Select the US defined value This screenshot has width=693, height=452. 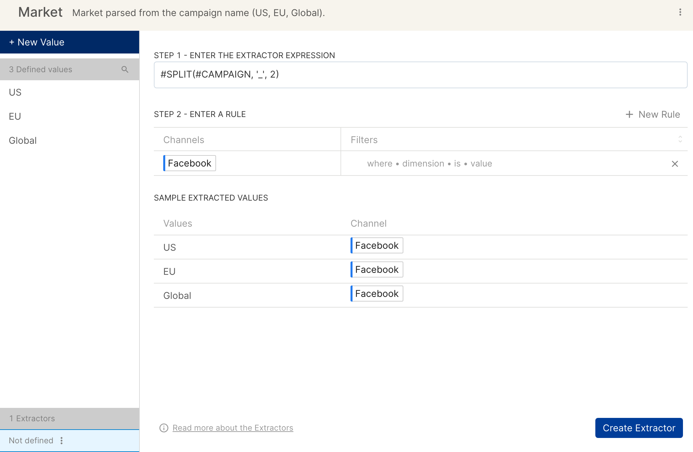(x=70, y=92)
